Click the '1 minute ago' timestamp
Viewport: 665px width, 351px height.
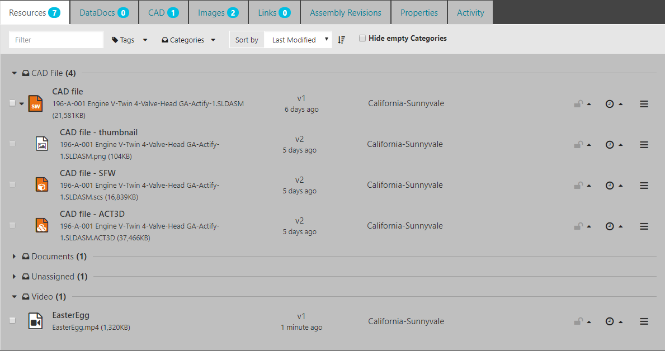[x=301, y=328]
